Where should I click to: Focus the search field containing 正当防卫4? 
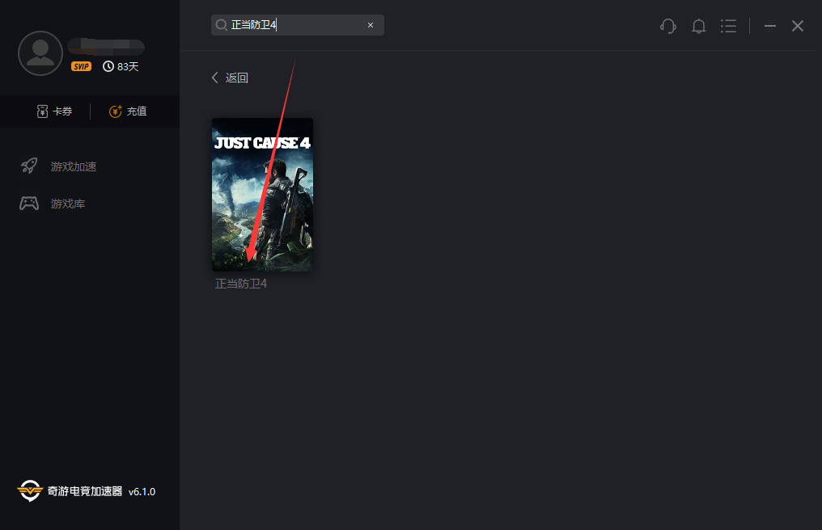pyautogui.click(x=297, y=25)
